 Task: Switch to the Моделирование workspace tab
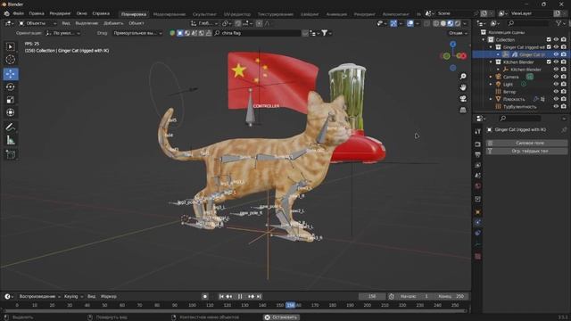coord(169,14)
